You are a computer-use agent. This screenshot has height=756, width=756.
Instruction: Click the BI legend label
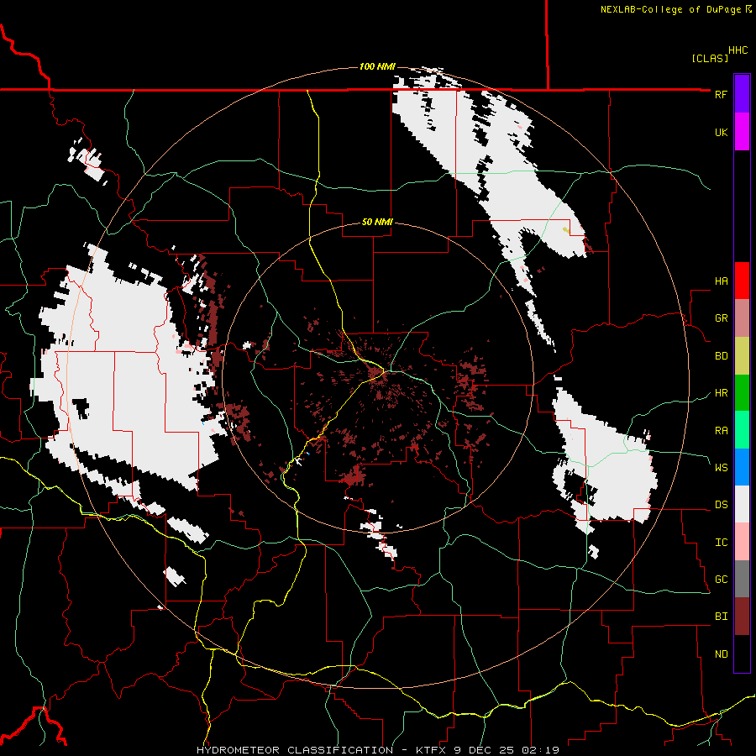721,617
